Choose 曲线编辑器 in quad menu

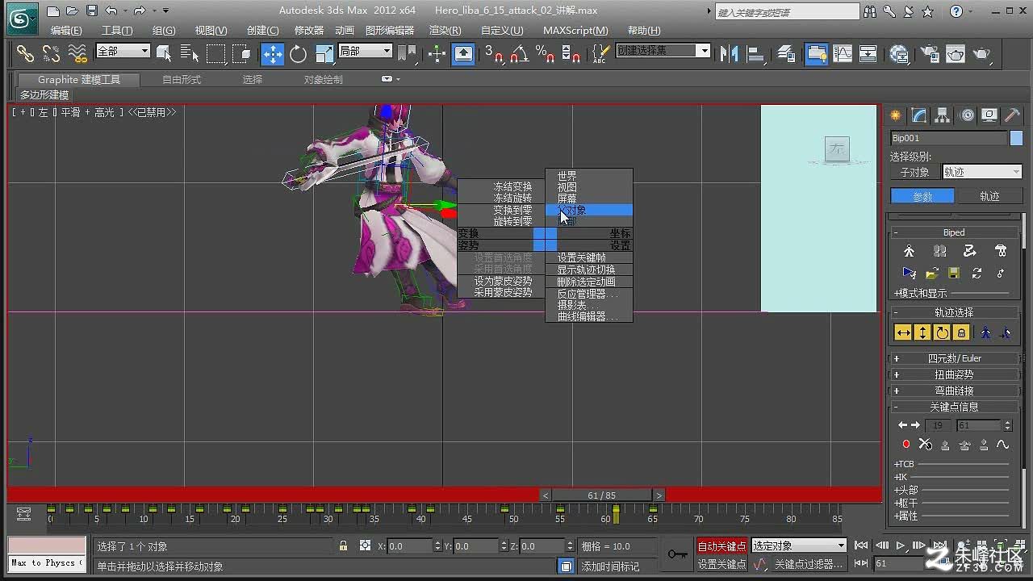click(588, 317)
